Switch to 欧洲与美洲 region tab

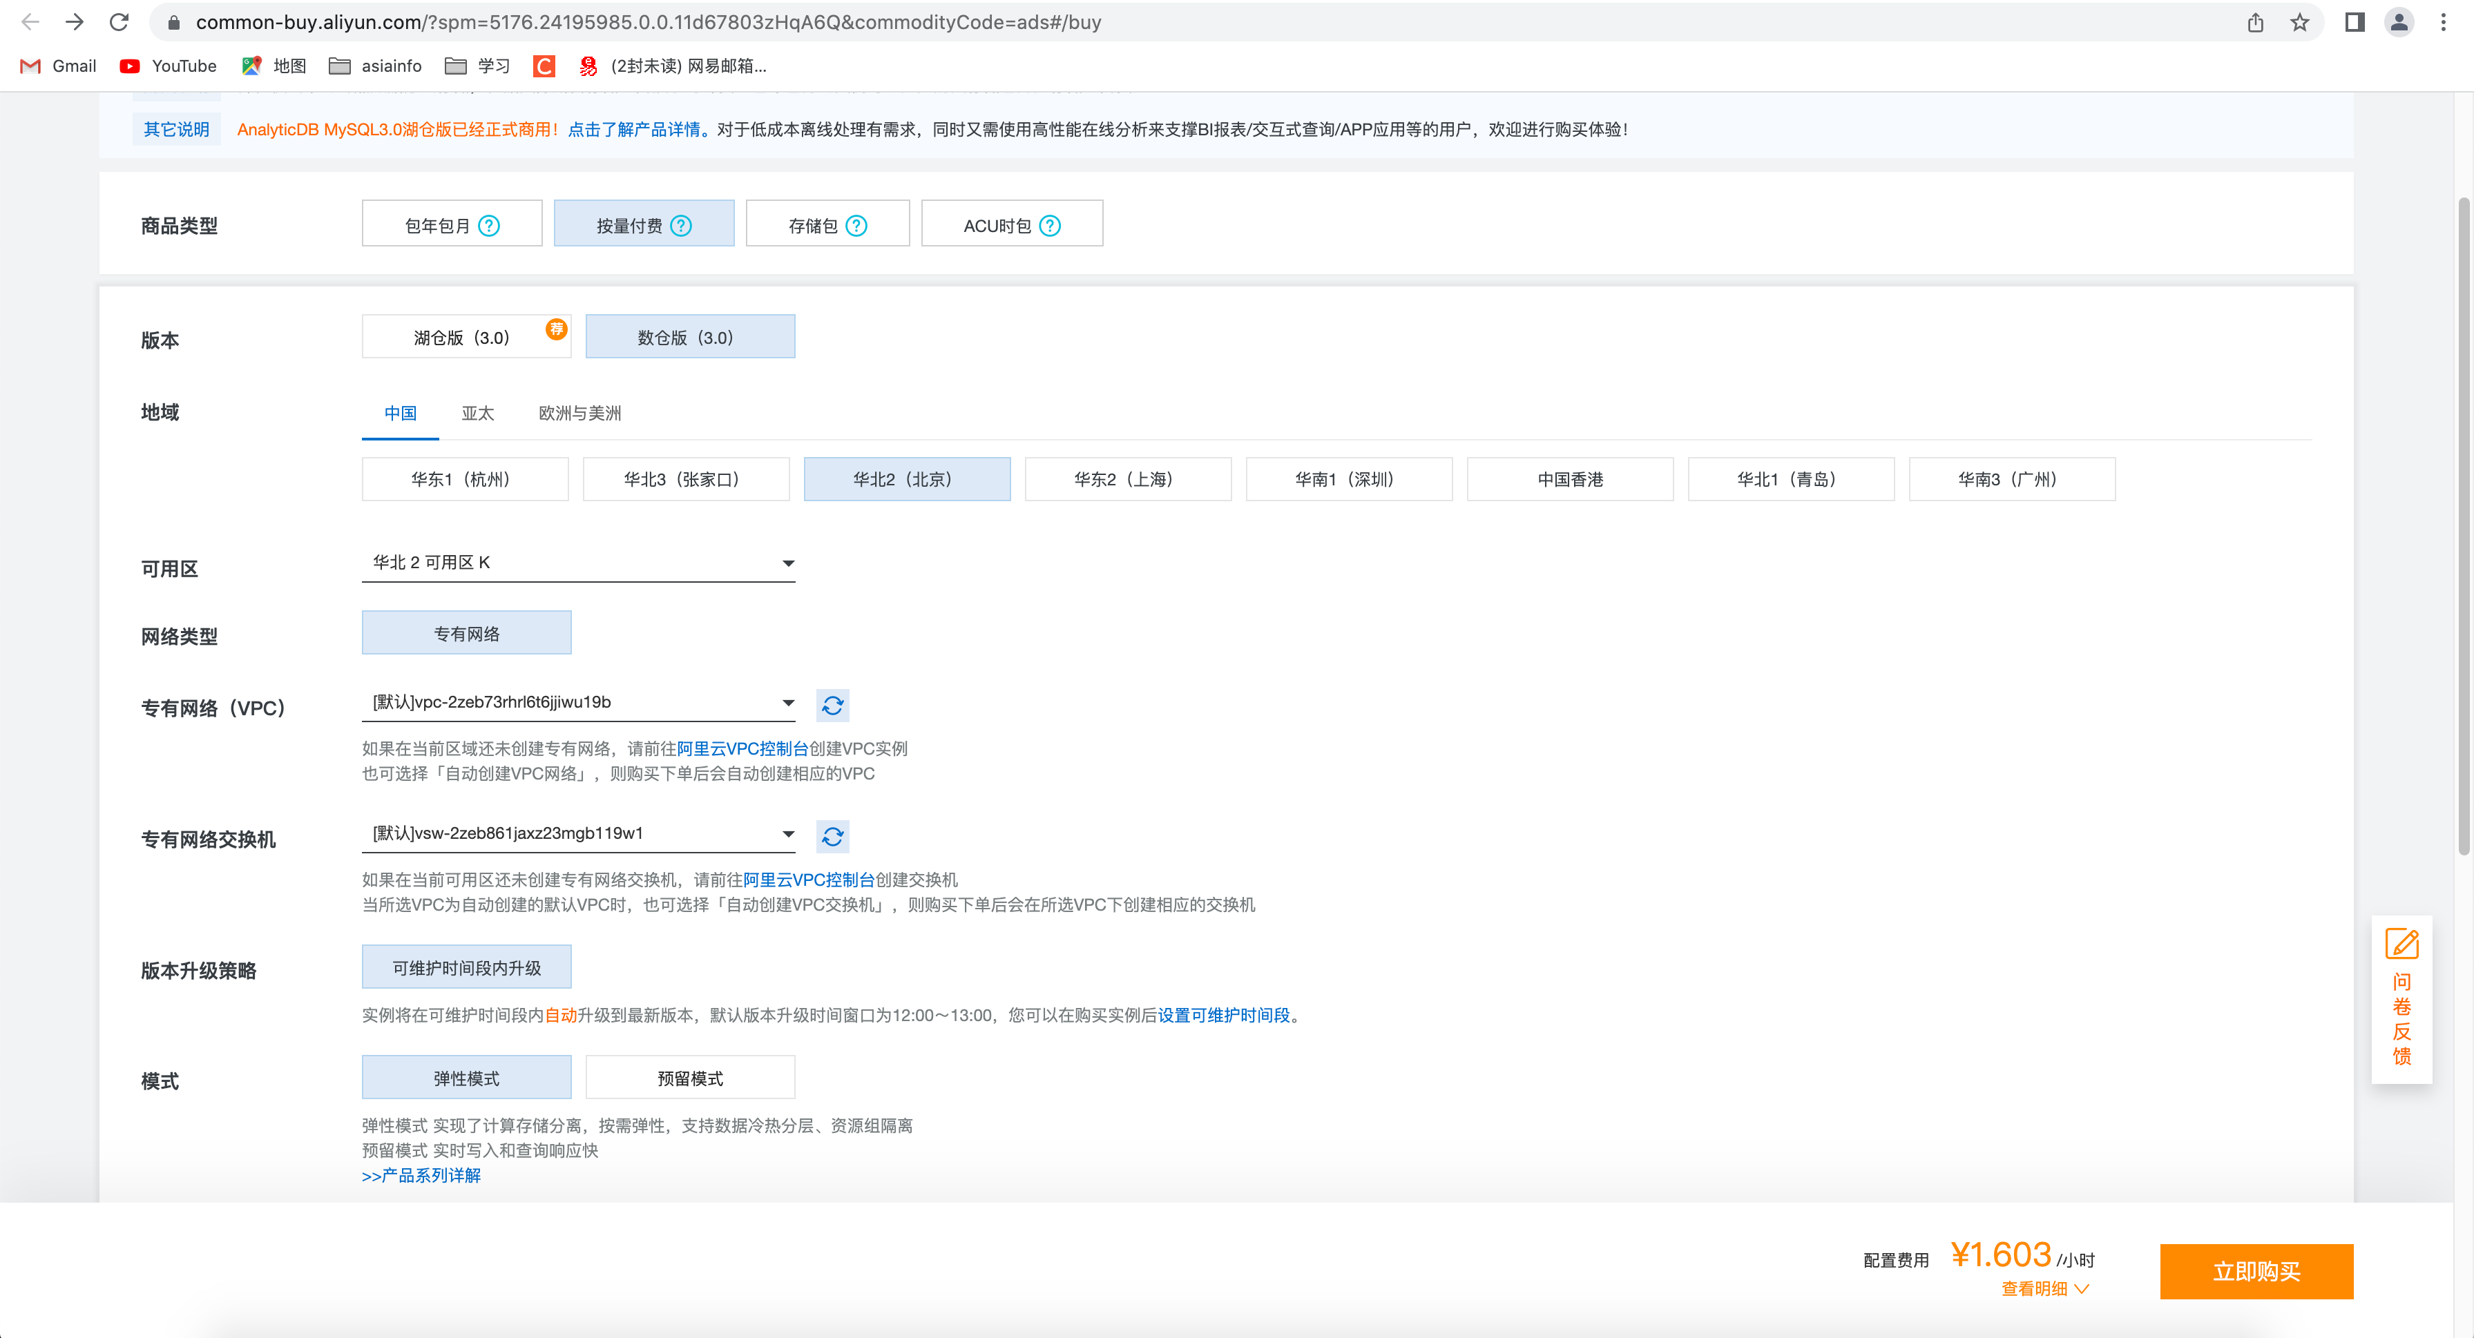click(580, 414)
